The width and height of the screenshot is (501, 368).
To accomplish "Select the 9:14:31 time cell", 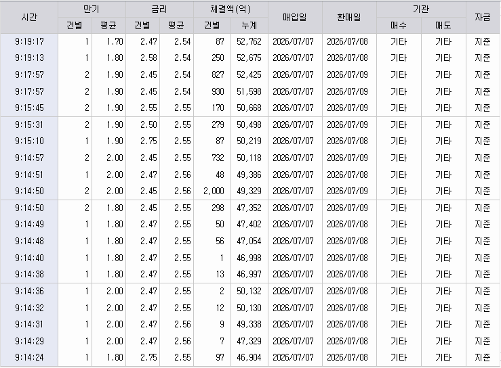I will point(29,324).
